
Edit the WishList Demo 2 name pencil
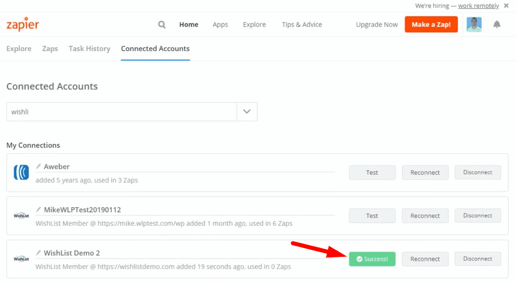click(39, 252)
